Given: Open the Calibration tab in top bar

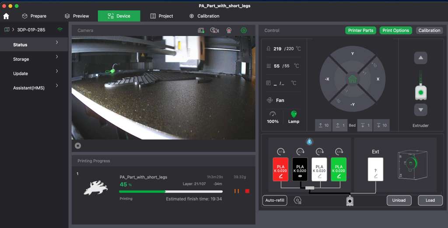Looking at the screenshot, I should point(204,16).
